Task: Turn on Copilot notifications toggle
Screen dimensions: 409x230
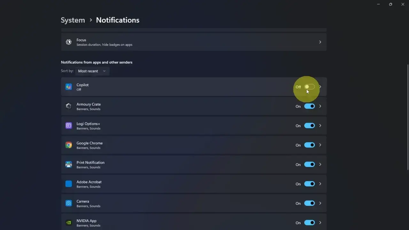Action: [x=309, y=87]
